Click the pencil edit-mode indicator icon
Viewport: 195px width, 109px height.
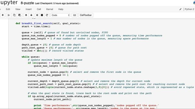click(180, 9)
